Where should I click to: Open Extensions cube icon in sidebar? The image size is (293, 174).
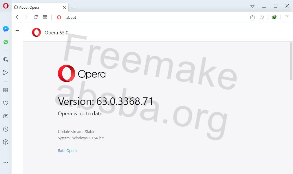pos(6,142)
